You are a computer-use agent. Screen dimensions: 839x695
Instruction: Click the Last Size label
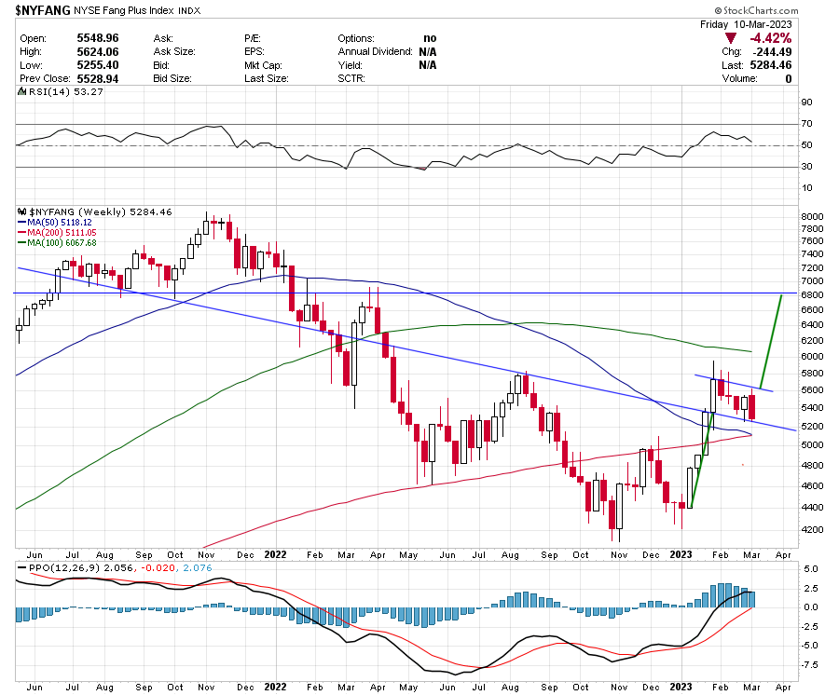click(x=267, y=78)
